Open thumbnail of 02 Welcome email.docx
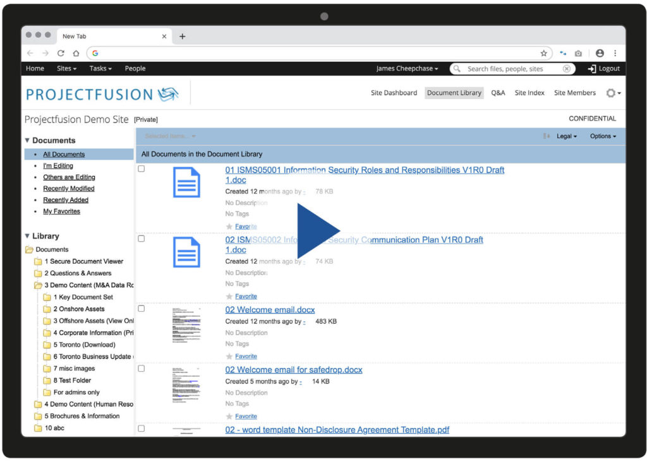This screenshot has width=647, height=462. 186,325
